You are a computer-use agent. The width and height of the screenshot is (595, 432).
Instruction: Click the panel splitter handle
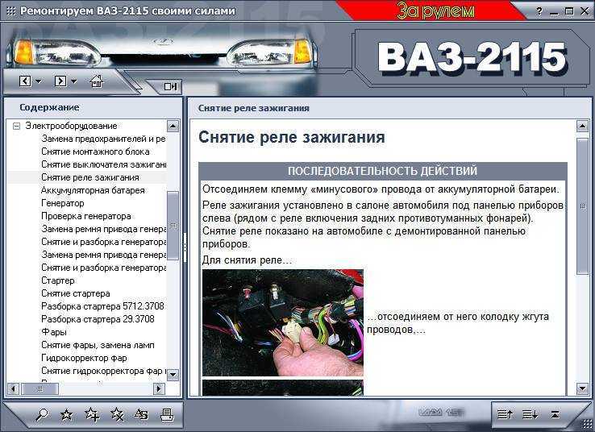pos(185,247)
